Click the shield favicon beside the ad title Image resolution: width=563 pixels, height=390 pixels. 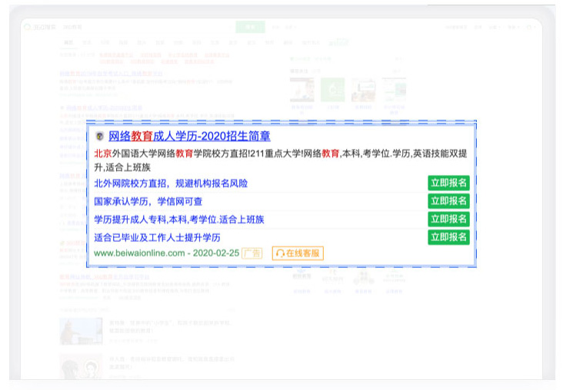(99, 137)
